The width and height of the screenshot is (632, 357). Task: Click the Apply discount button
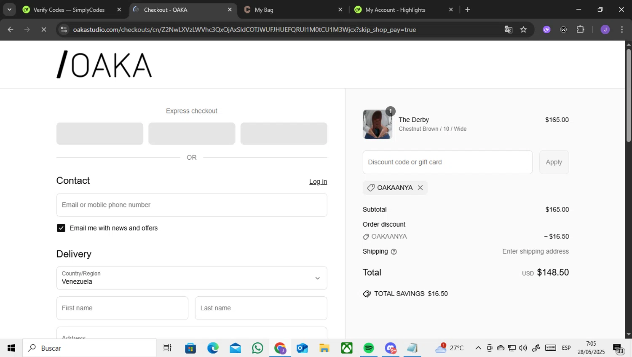(x=554, y=162)
